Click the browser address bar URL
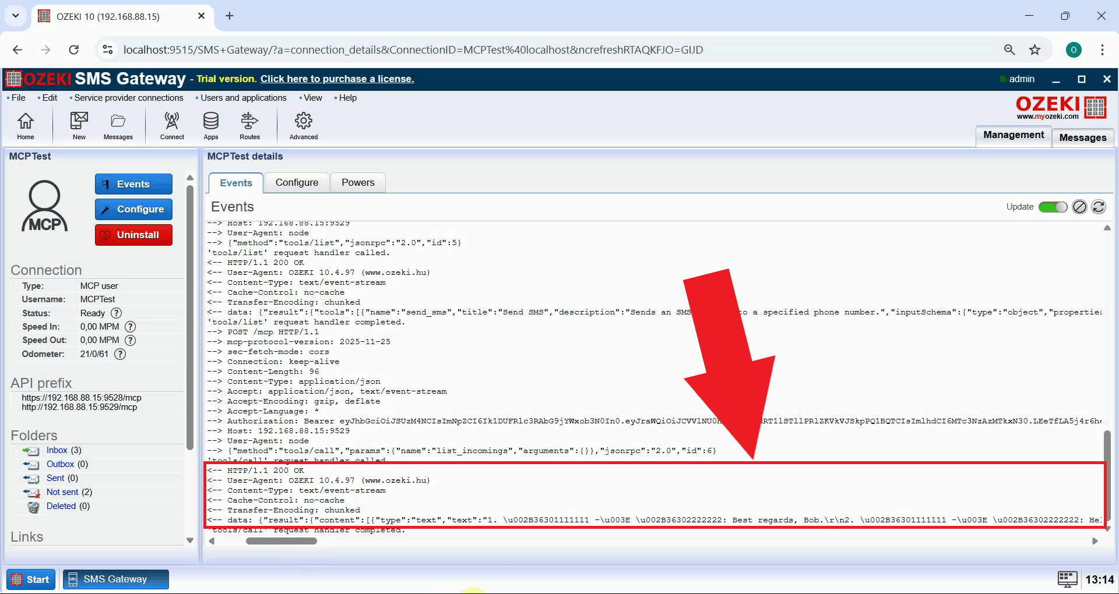 [413, 49]
